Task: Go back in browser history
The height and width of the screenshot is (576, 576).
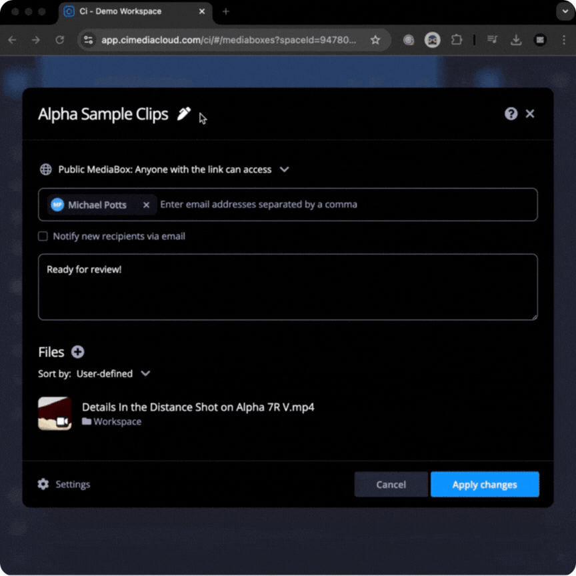Action: pyautogui.click(x=12, y=40)
